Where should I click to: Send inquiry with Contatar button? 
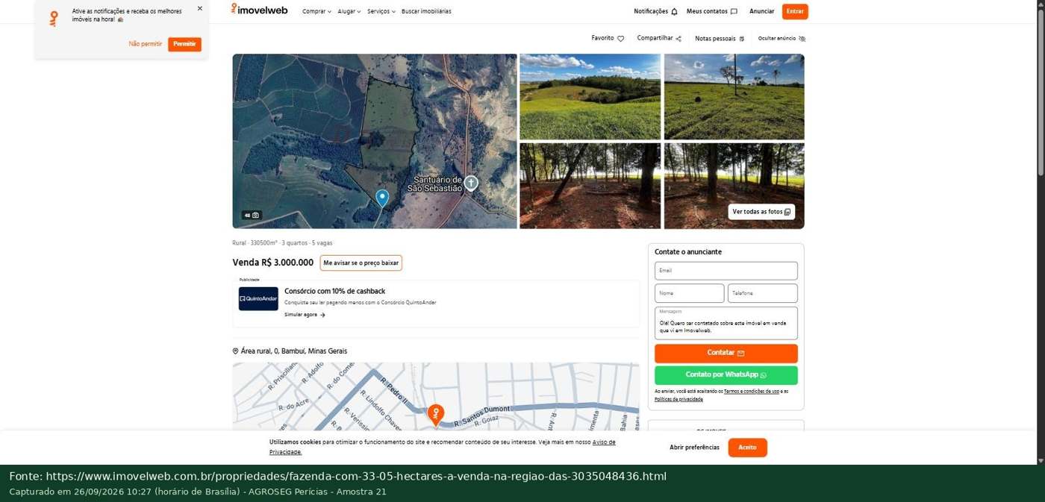coord(726,353)
